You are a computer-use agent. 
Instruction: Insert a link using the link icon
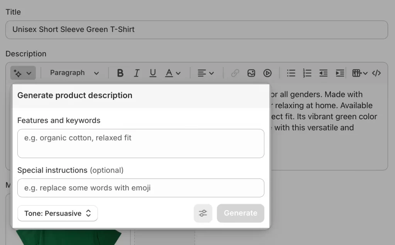point(235,73)
